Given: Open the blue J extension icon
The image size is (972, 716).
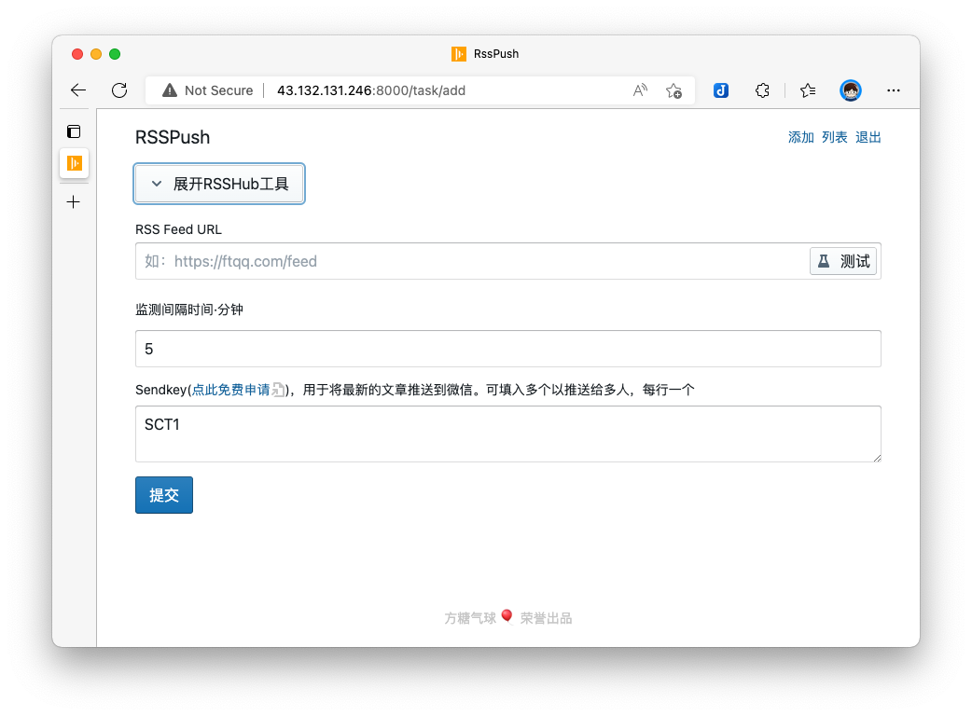Looking at the screenshot, I should 720,90.
